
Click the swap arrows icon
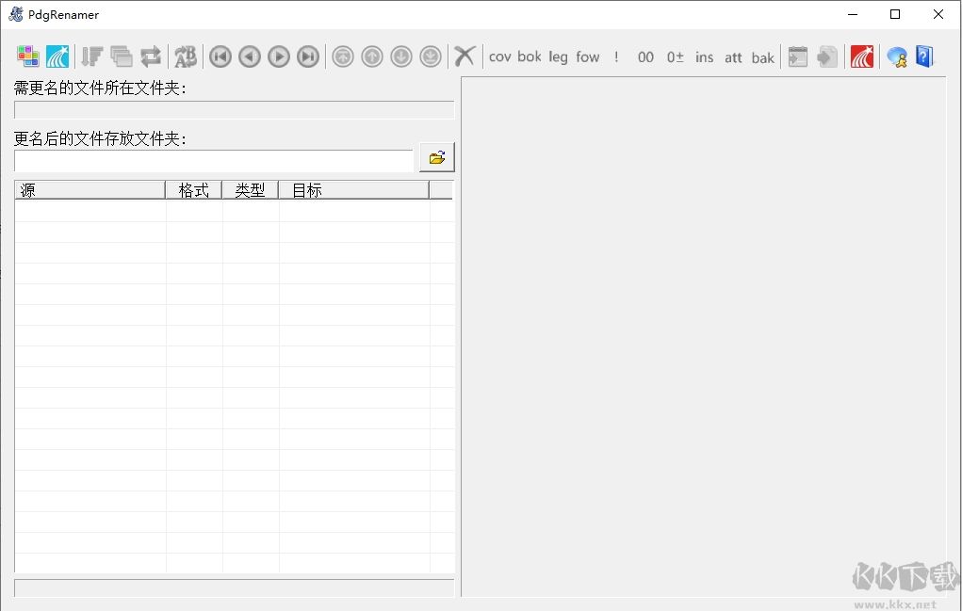click(151, 56)
